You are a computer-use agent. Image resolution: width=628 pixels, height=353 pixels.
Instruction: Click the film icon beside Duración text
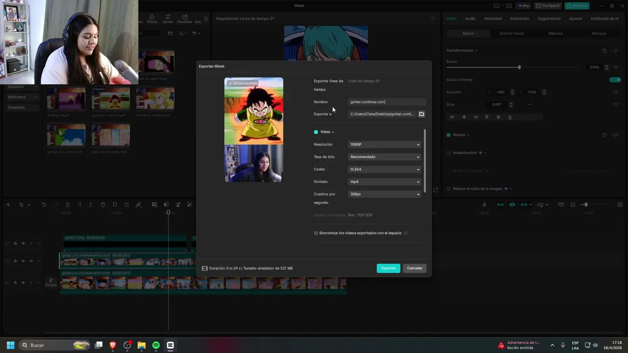(205, 268)
